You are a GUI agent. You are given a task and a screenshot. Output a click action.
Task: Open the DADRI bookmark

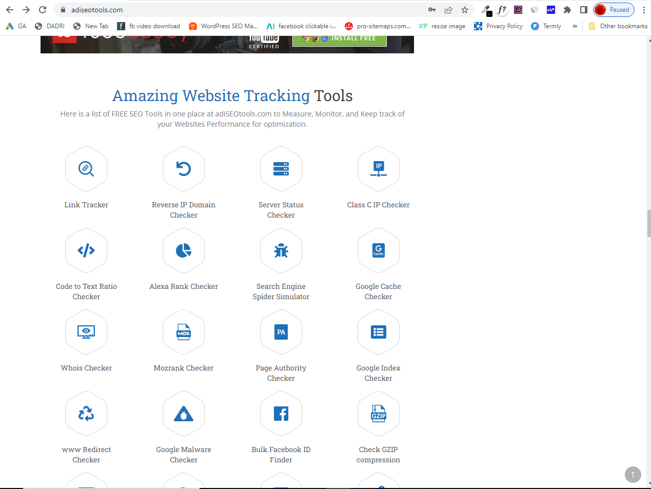point(50,26)
